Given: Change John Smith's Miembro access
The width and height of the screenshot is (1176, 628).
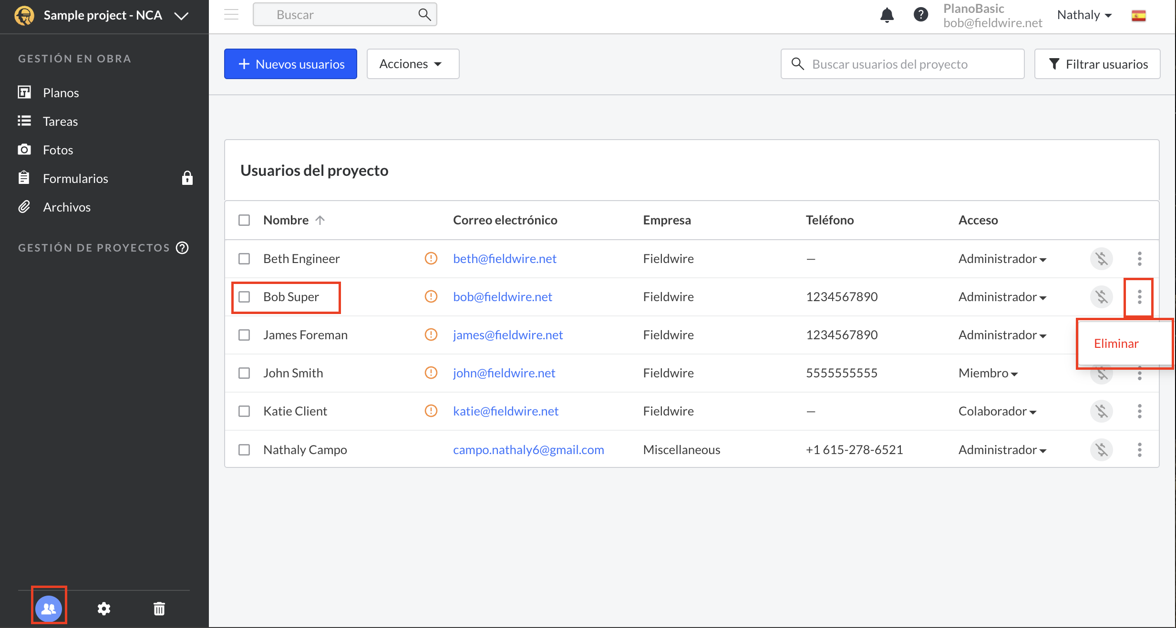Looking at the screenshot, I should (x=988, y=373).
